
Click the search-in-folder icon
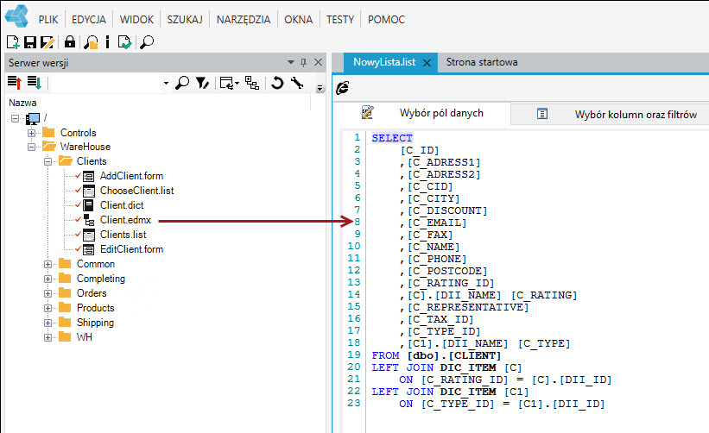point(91,42)
